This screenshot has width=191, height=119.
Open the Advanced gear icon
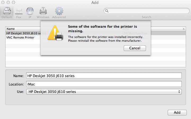tap(59, 11)
